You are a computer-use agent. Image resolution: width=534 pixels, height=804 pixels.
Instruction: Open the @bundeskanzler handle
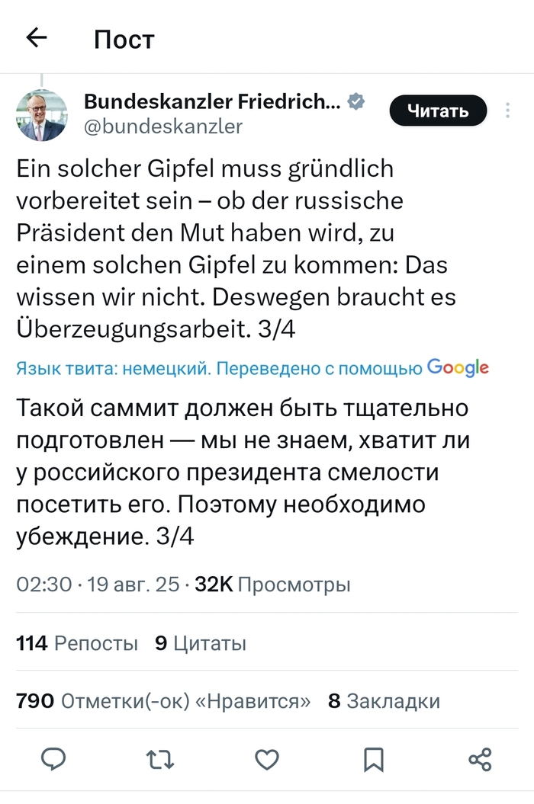click(162, 126)
